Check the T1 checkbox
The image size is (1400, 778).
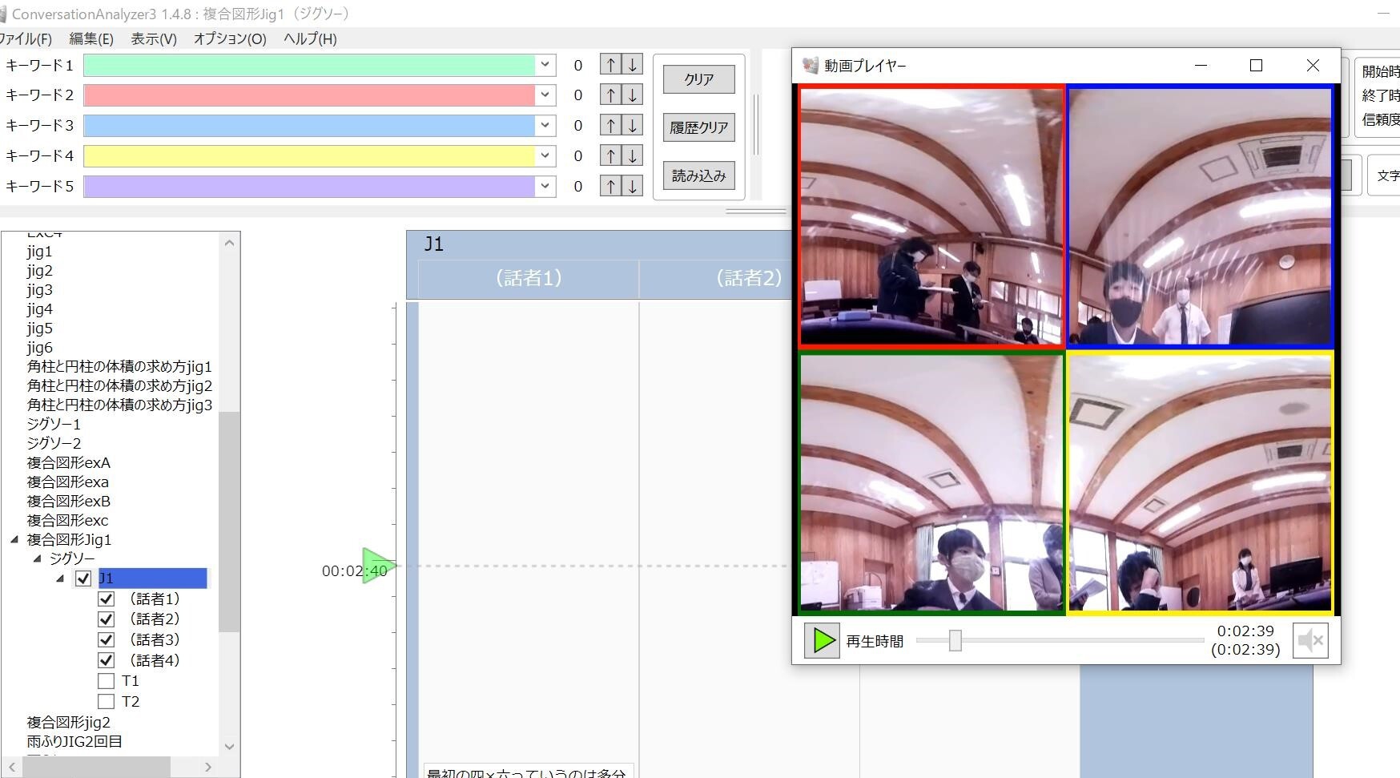(x=106, y=681)
